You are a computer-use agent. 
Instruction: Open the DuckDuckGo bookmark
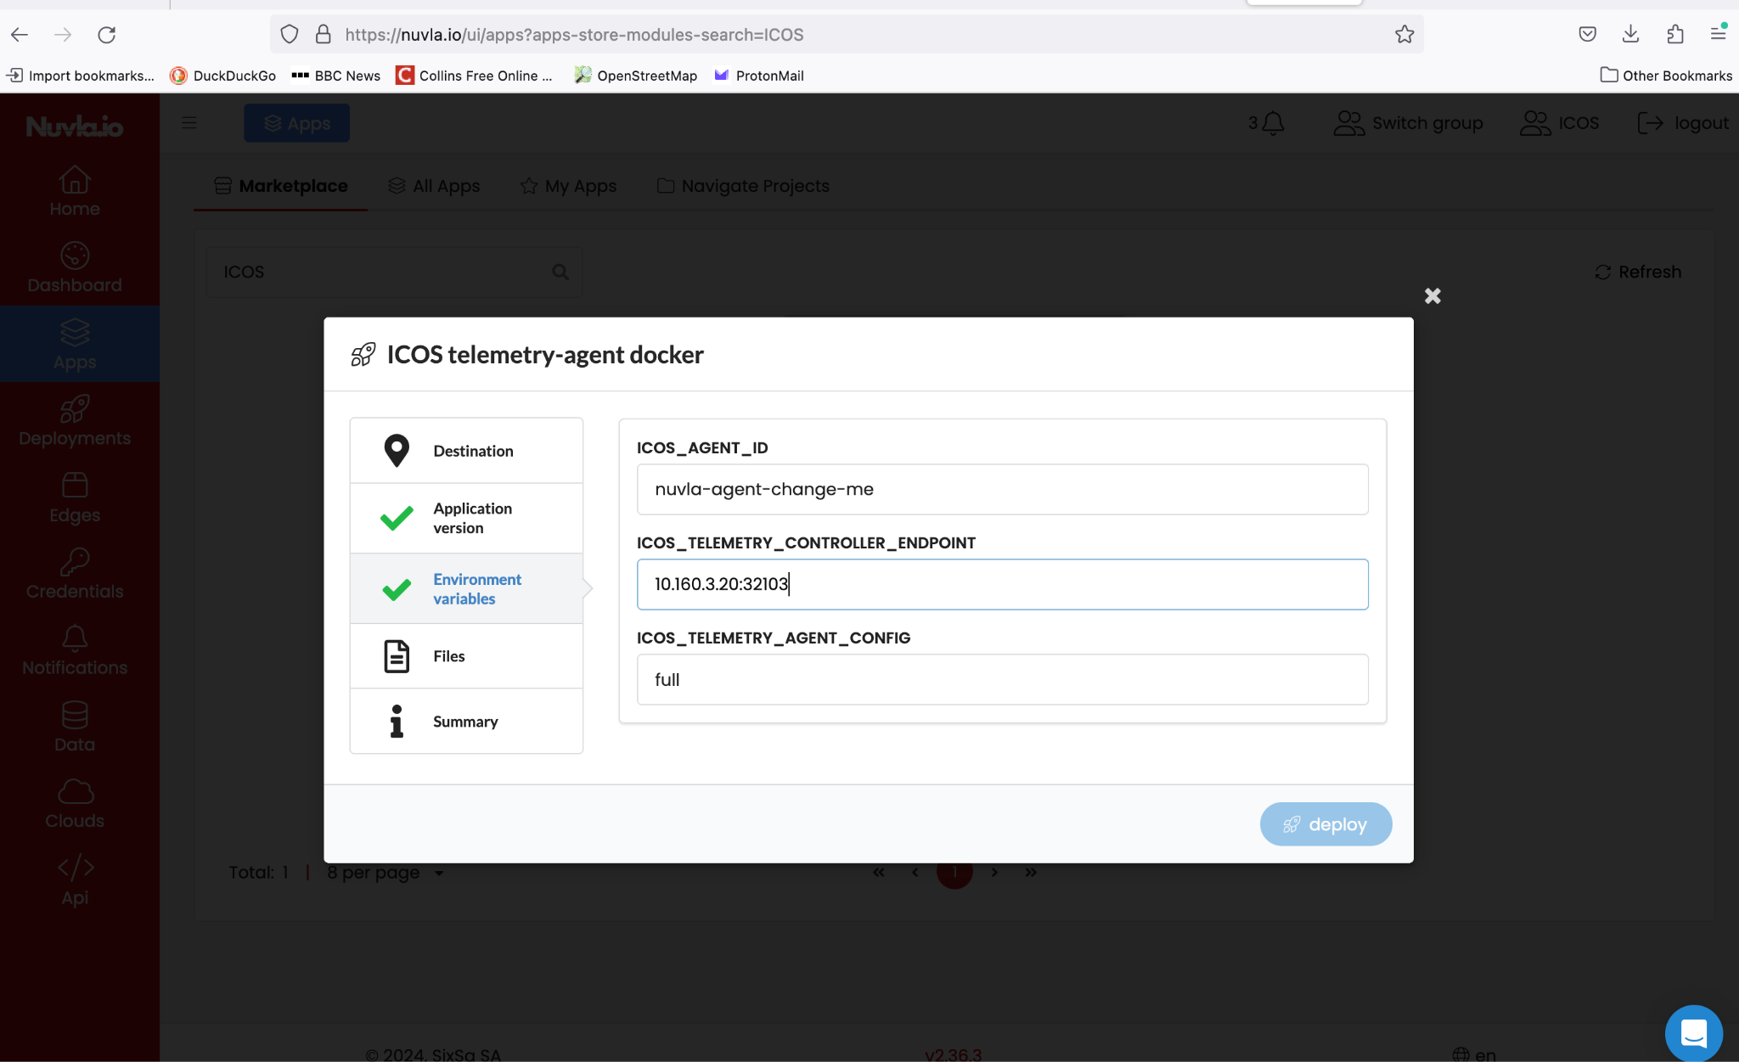coord(223,76)
